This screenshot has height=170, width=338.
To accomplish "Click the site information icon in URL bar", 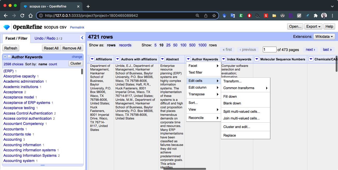I will 41,16.
